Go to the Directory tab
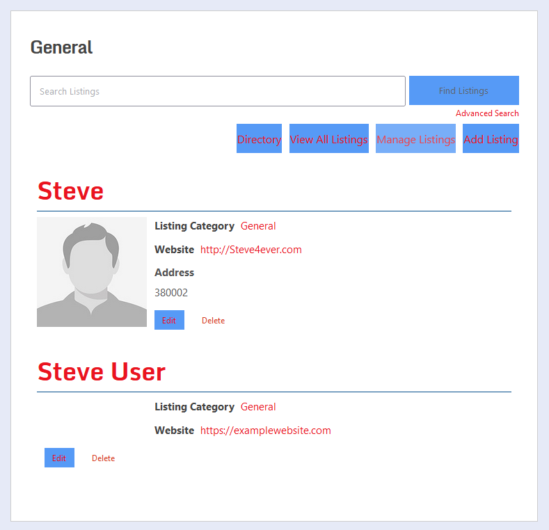Screen dimensions: 549x530 pos(259,138)
